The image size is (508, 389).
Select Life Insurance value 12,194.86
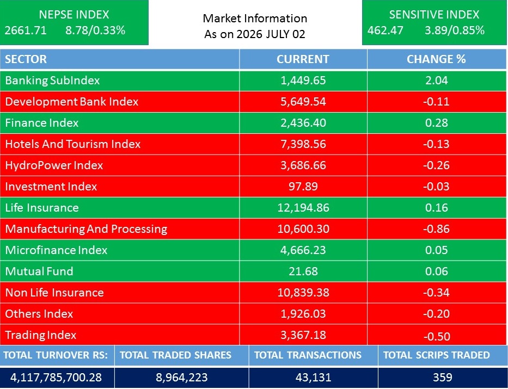pos(303,208)
